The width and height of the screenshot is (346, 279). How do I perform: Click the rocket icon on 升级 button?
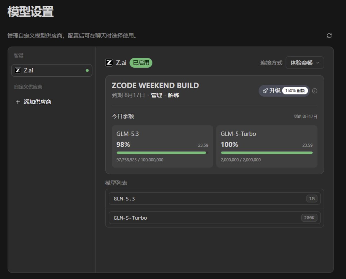pos(265,91)
